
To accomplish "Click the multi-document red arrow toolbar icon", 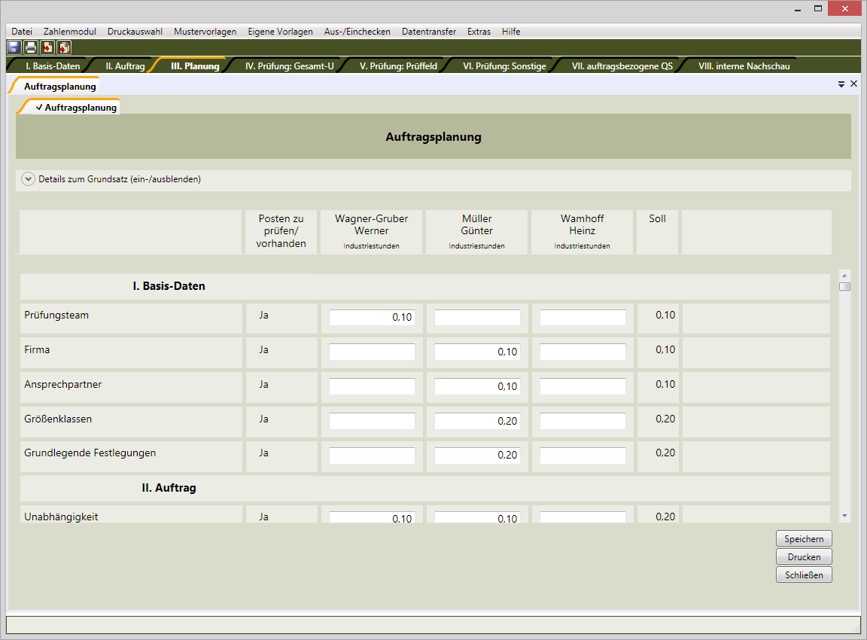I will point(64,47).
